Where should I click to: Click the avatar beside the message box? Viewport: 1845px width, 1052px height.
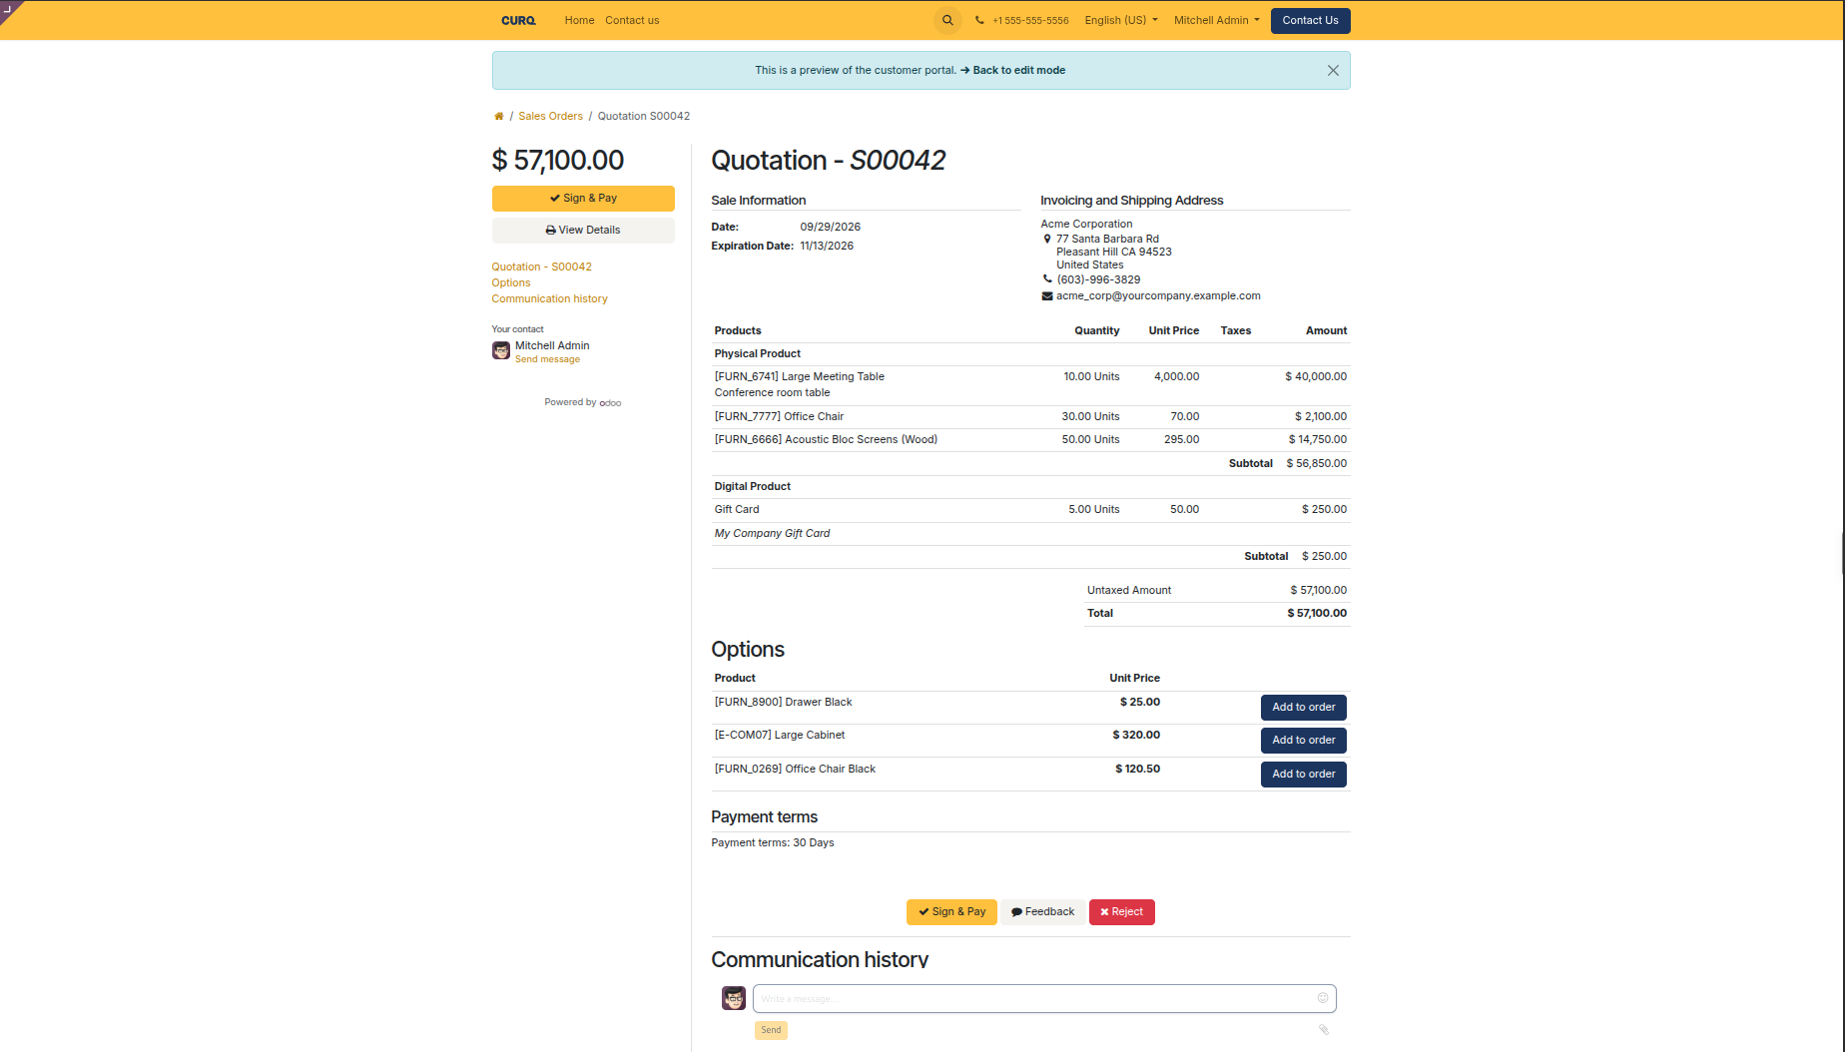point(734,998)
